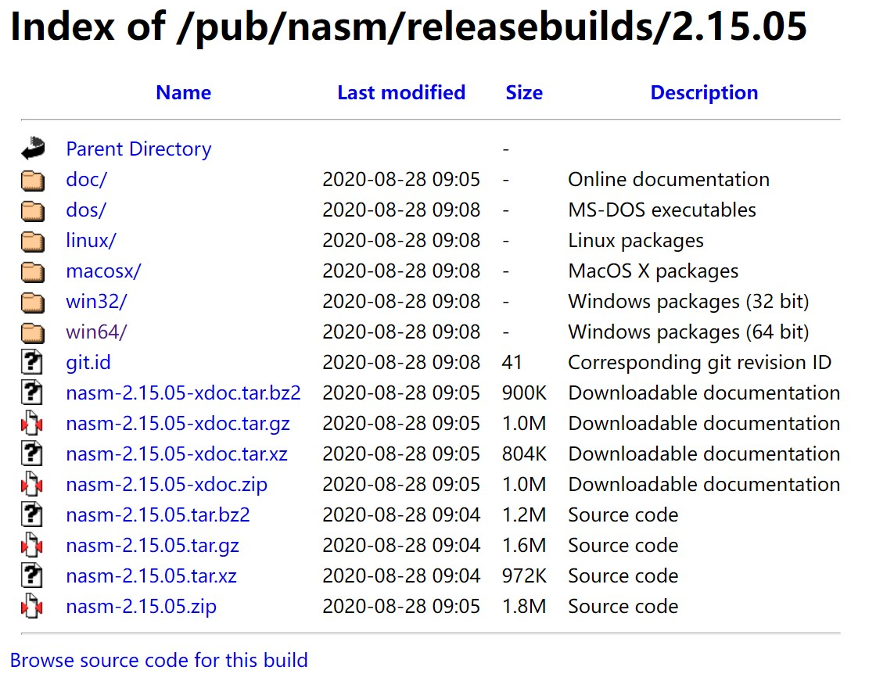This screenshot has height=674, width=894.
Task: Follow Browse source code for this build
Action: pyautogui.click(x=159, y=660)
